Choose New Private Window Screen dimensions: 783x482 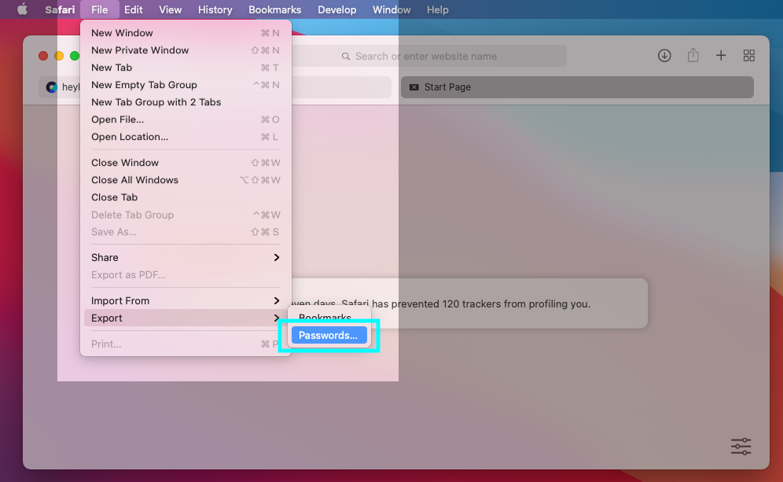click(x=186, y=50)
